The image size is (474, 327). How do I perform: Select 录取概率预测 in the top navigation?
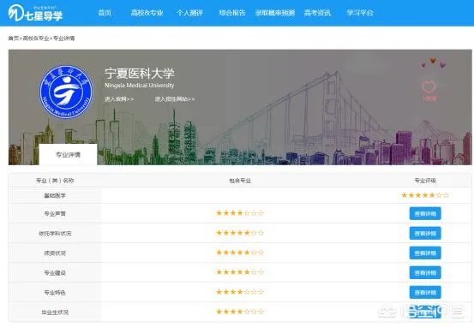pos(275,13)
